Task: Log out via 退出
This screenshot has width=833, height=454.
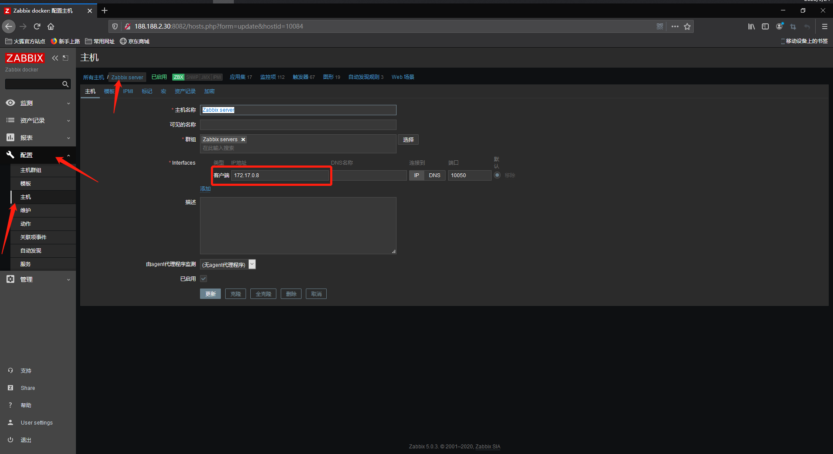Action: (x=26, y=440)
